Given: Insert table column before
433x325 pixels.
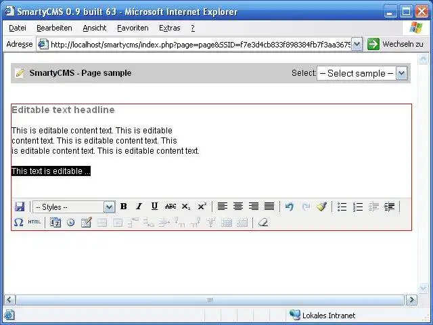Looking at the screenshot, I should tap(180, 222).
